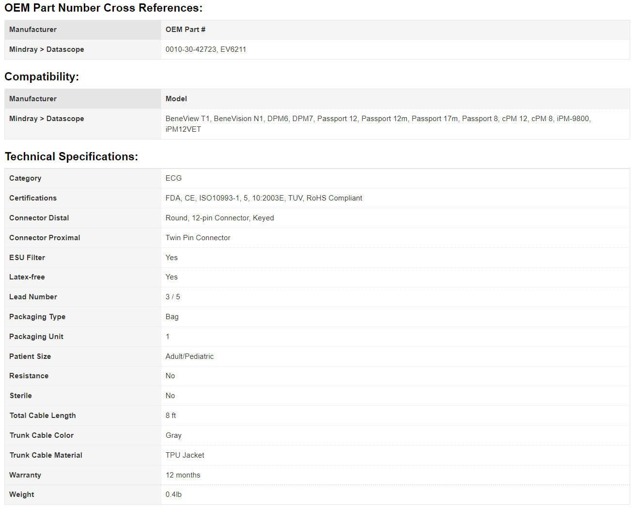636x509 pixels.
Task: Click the Trunk Cable Color label
Action: [x=42, y=435]
